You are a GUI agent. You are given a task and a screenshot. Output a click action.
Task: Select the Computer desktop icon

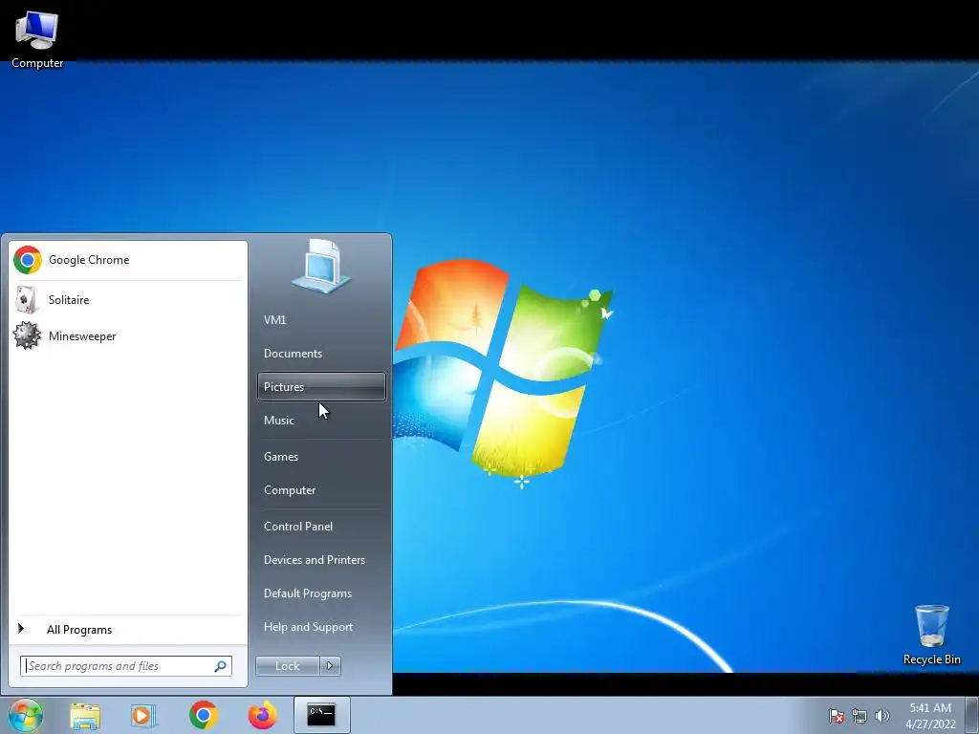[x=37, y=39]
